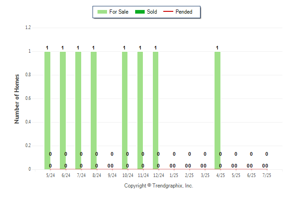Click the 10/24 For Sale bar

[x=125, y=110]
